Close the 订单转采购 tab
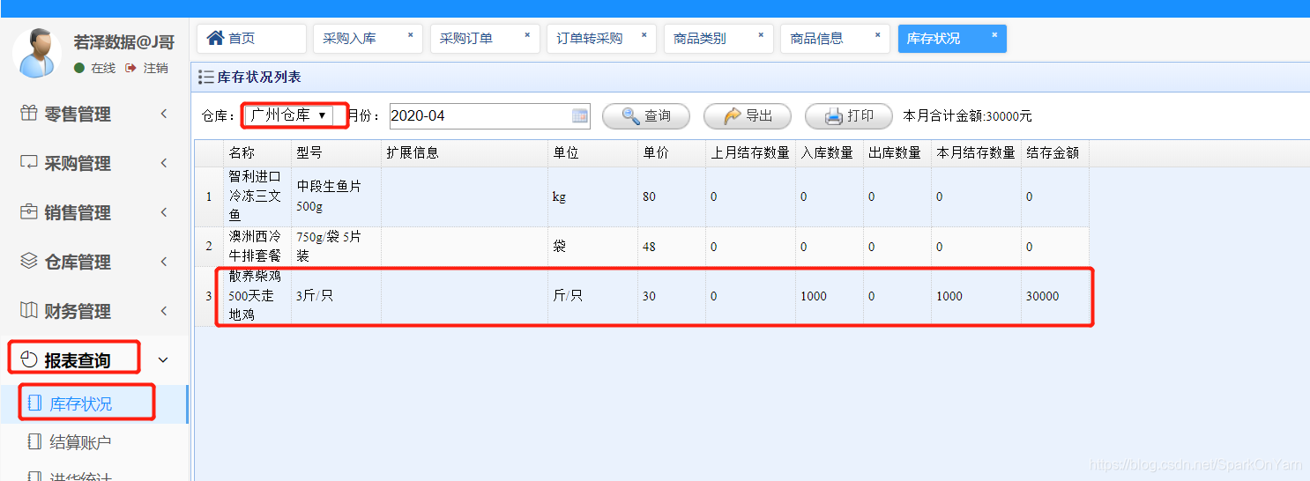Viewport: 1310px width, 481px height. pyautogui.click(x=644, y=35)
